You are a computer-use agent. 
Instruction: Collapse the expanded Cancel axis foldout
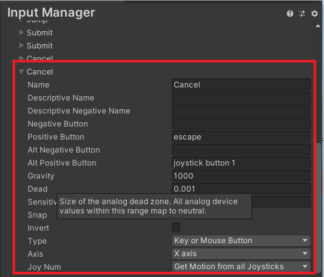pos(21,71)
